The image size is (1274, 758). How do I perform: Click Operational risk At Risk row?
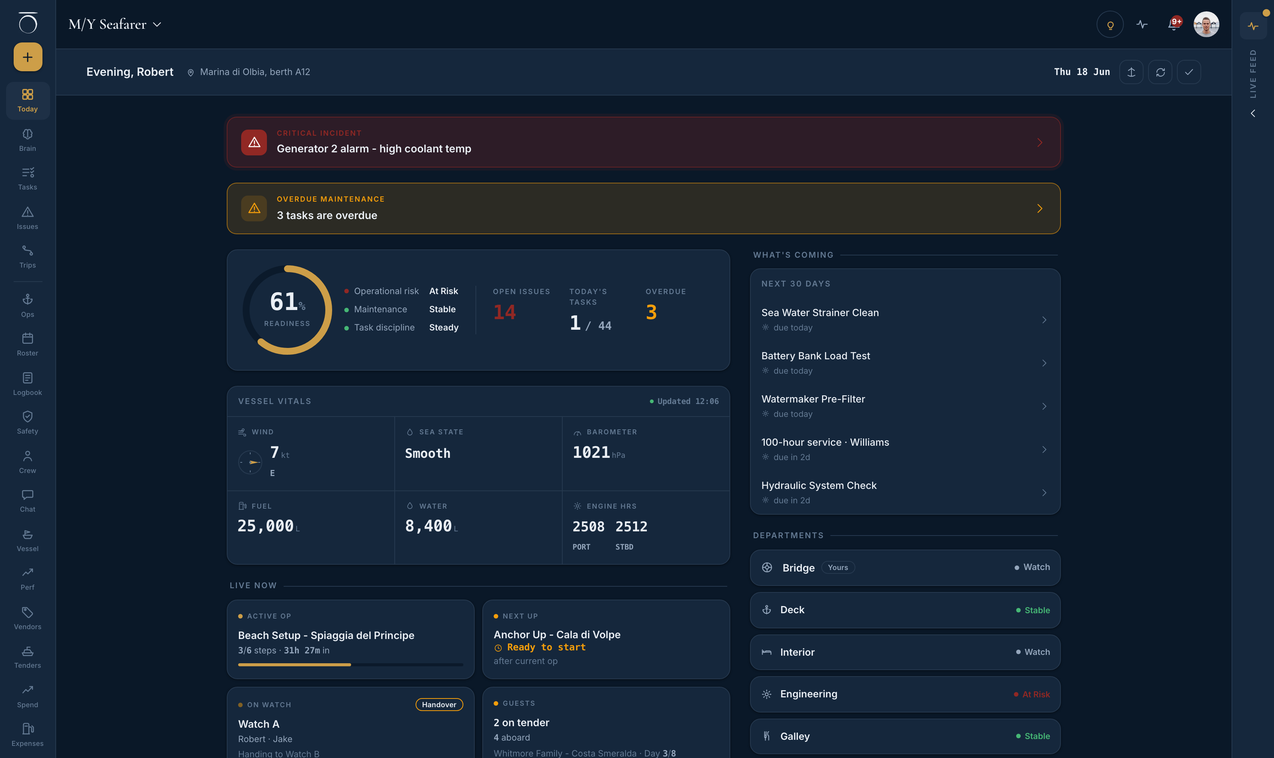click(401, 291)
